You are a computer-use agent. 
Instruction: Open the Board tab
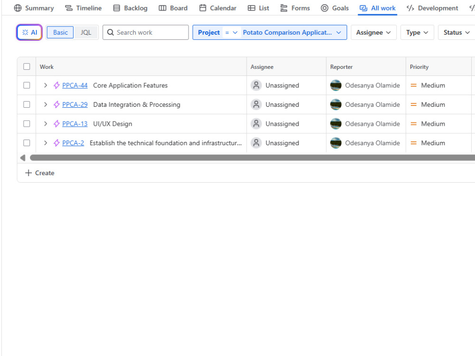[173, 8]
